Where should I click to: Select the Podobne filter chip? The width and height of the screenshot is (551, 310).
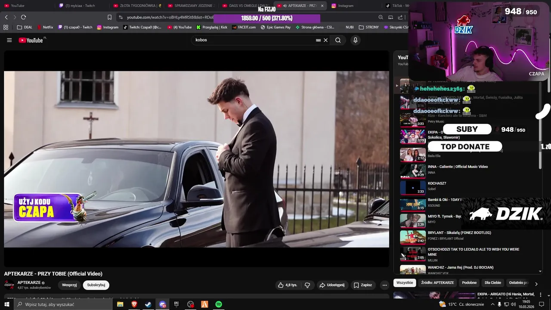pyautogui.click(x=469, y=283)
